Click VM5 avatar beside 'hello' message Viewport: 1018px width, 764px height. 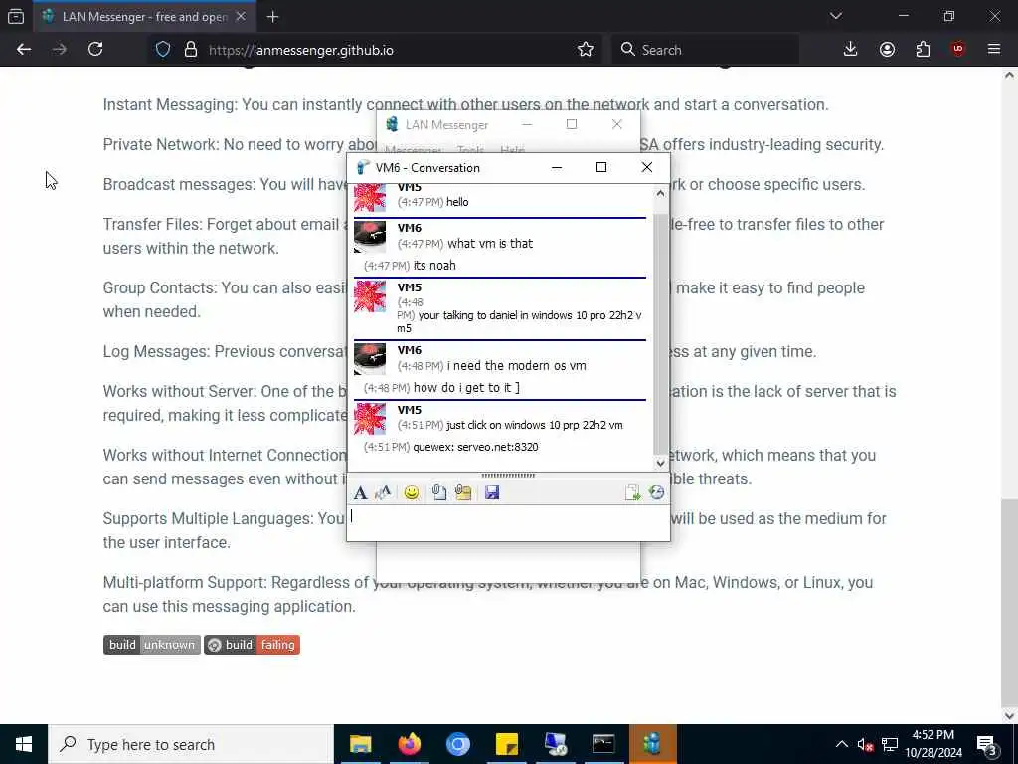point(370,198)
